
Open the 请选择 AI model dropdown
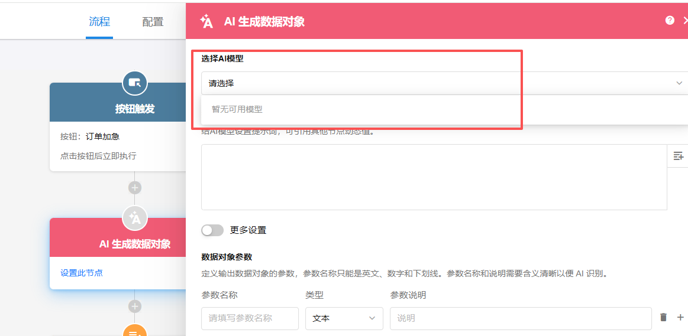(x=444, y=83)
